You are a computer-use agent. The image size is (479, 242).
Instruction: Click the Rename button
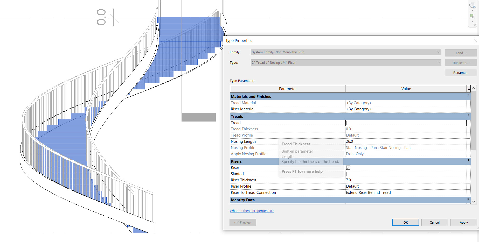tap(461, 72)
